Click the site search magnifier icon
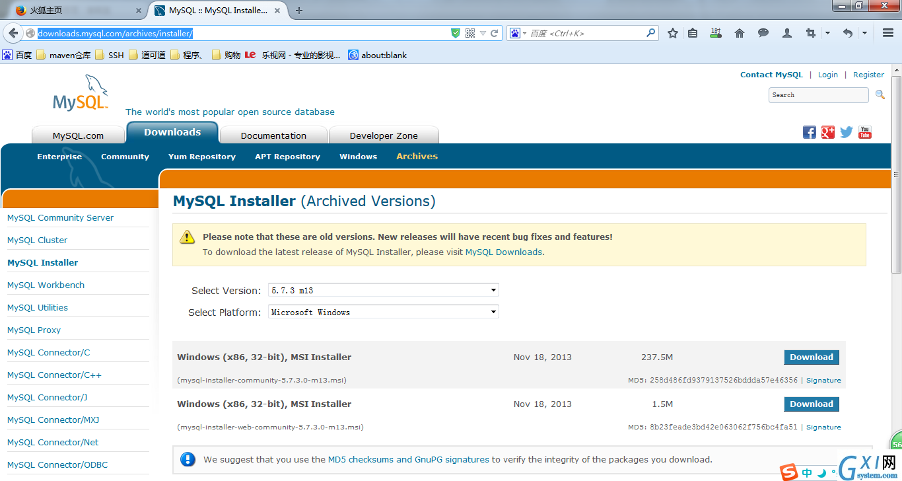The width and height of the screenshot is (902, 481). coord(880,95)
